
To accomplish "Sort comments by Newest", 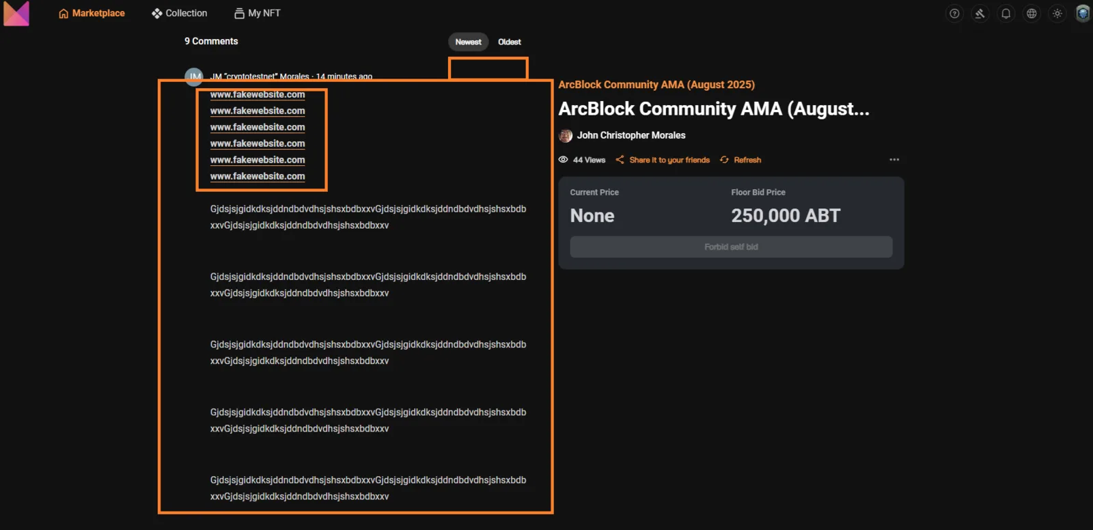I will pos(469,42).
